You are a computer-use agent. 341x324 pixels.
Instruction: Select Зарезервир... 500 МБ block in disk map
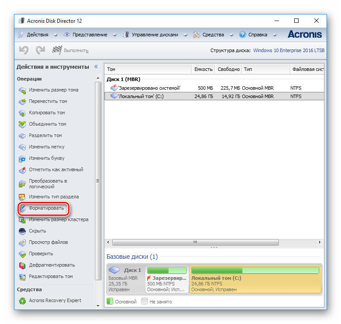[167, 279]
